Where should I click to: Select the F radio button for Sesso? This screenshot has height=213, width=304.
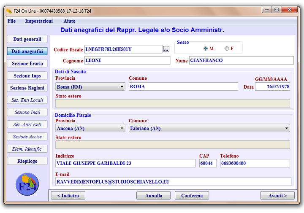tap(227, 49)
